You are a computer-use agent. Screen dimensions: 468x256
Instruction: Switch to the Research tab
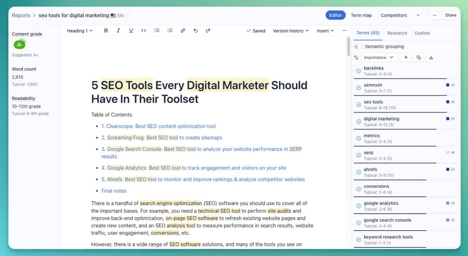tap(397, 33)
